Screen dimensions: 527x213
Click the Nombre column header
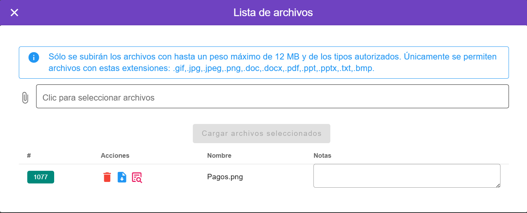(219, 155)
